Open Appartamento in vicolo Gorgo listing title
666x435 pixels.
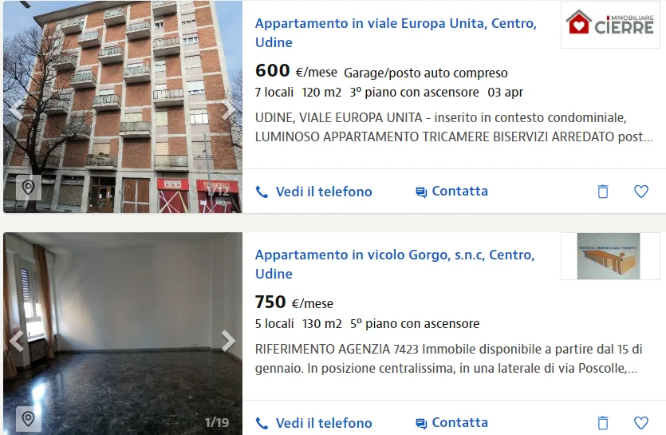pyautogui.click(x=395, y=264)
